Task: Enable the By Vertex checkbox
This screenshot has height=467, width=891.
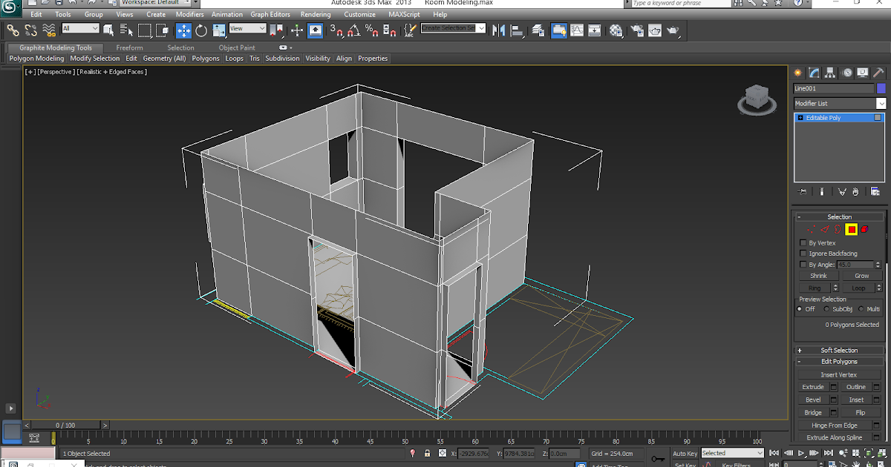Action: [x=803, y=243]
